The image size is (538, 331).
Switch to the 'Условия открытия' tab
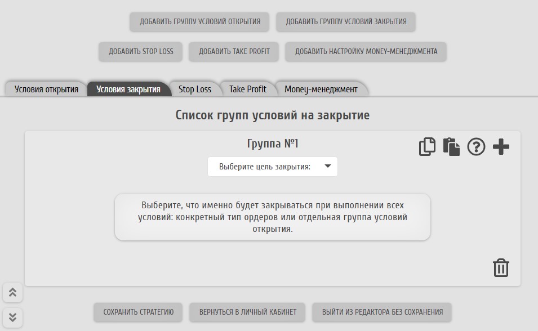click(x=46, y=89)
